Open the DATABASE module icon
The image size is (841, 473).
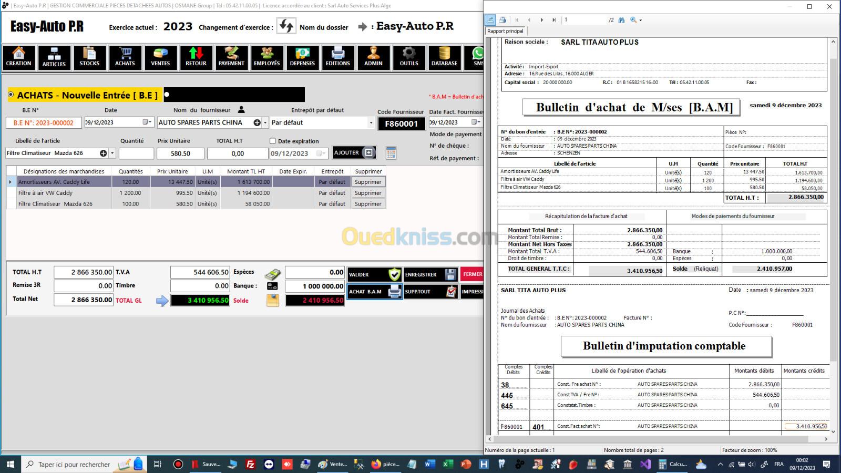(444, 57)
